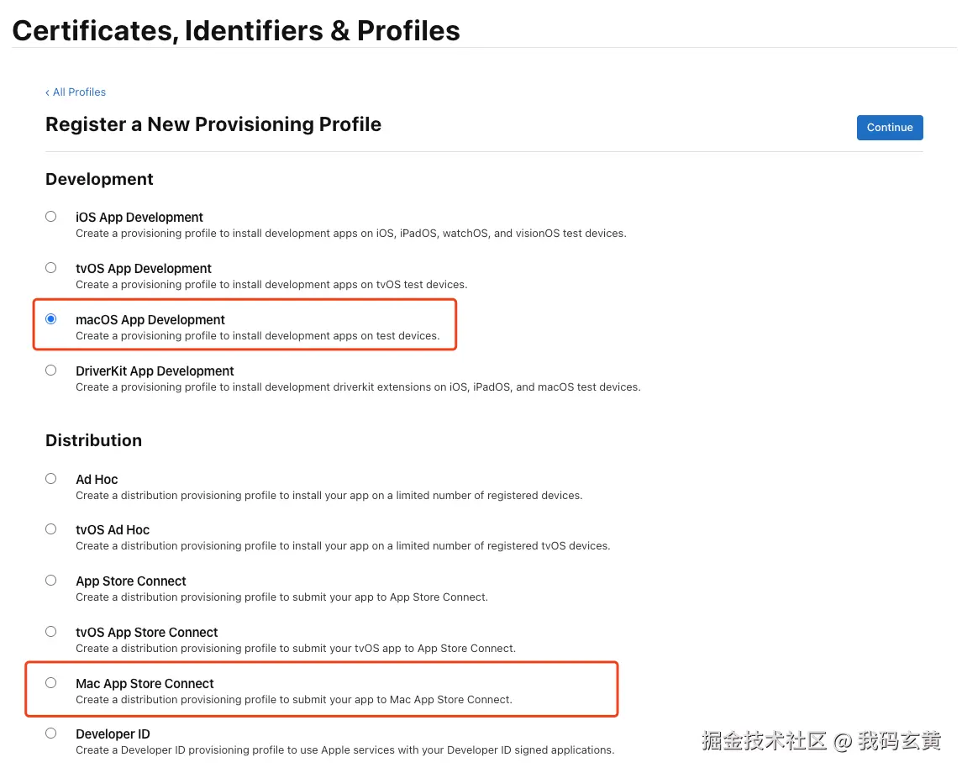Click the Certificates, Identifiers & Profiles heading
962x773 pixels.
click(236, 31)
